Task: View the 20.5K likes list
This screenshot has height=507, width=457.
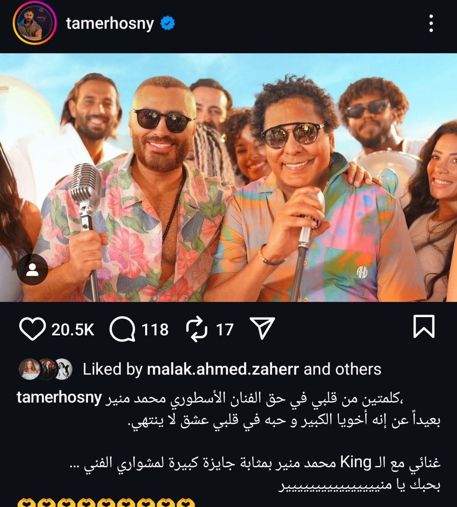Action: click(x=73, y=329)
